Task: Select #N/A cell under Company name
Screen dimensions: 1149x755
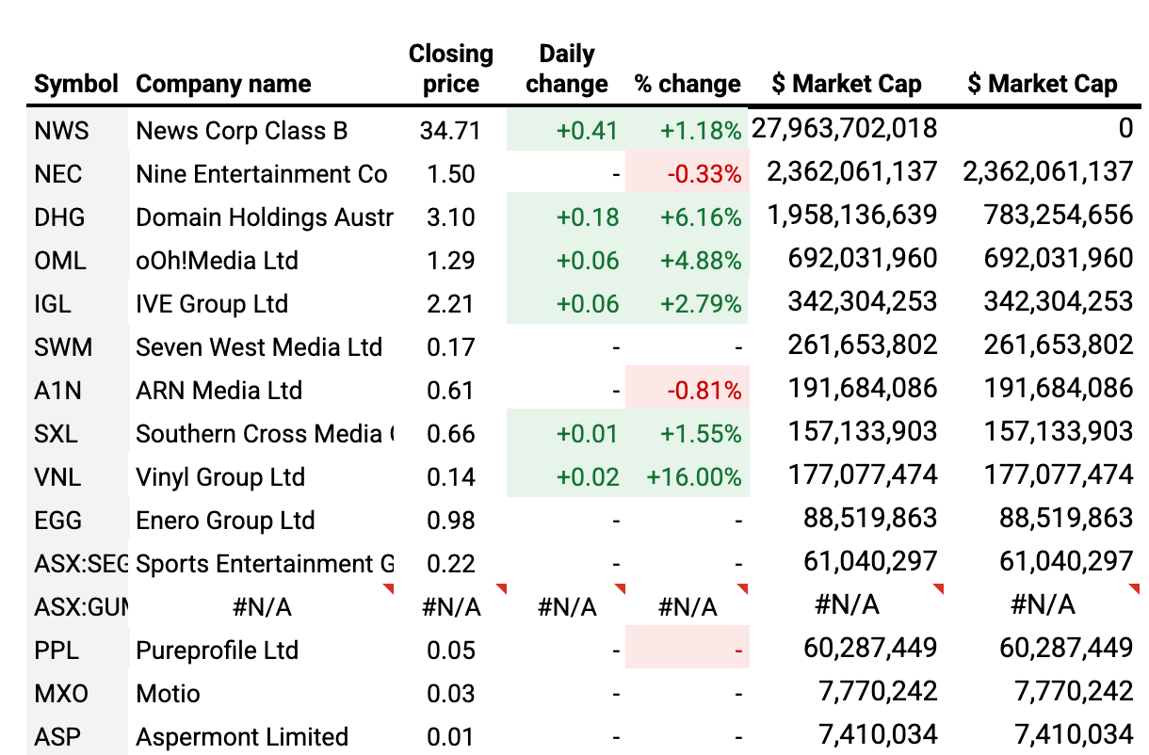Action: tap(262, 606)
